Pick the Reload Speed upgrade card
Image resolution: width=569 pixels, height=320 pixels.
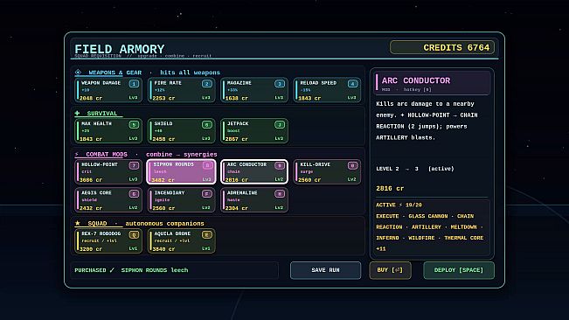point(327,90)
